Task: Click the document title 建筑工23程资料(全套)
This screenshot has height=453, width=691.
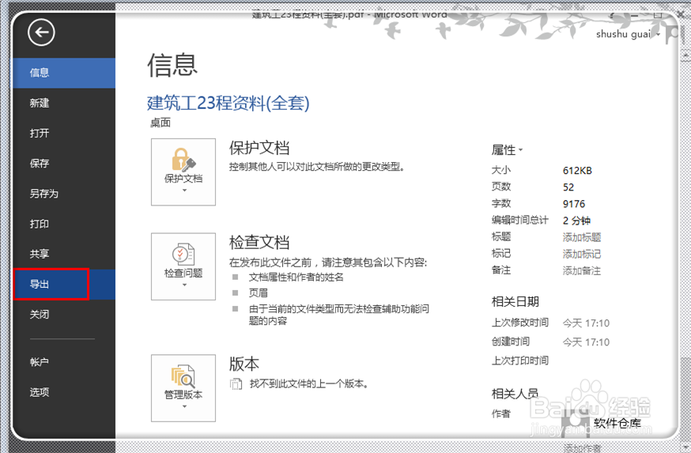Action: coord(228,103)
